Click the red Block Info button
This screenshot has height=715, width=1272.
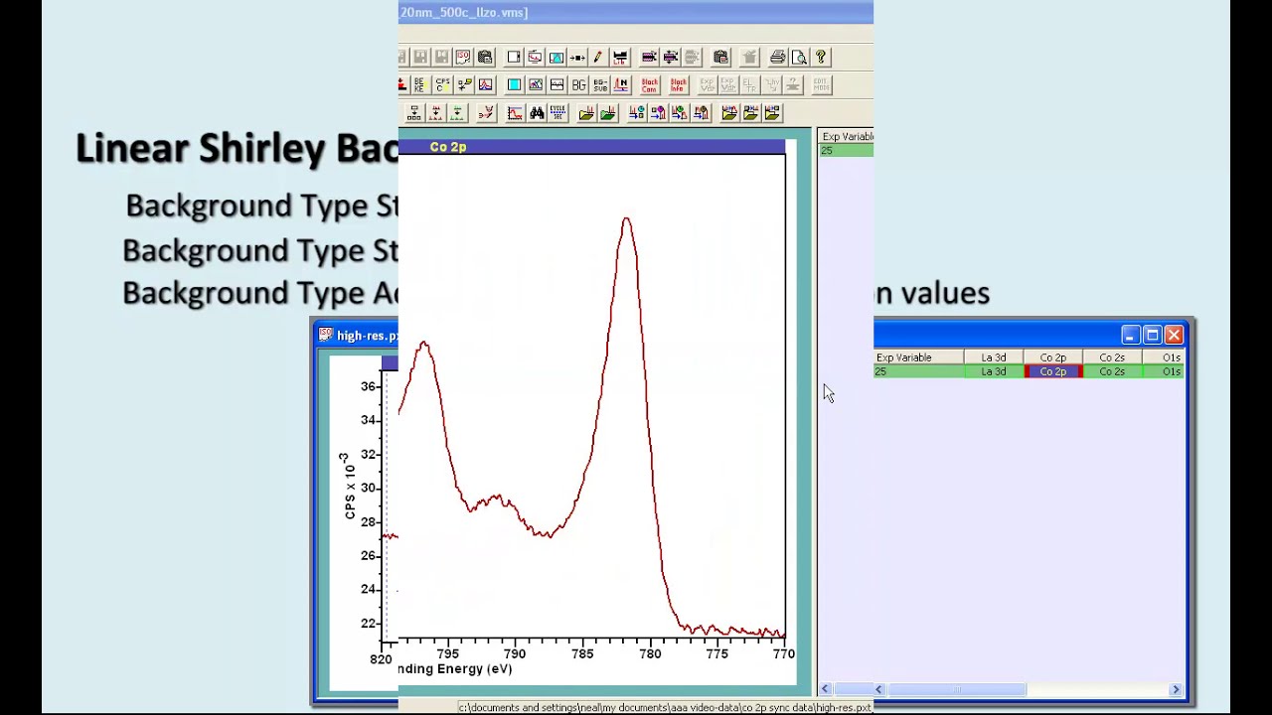(x=679, y=84)
